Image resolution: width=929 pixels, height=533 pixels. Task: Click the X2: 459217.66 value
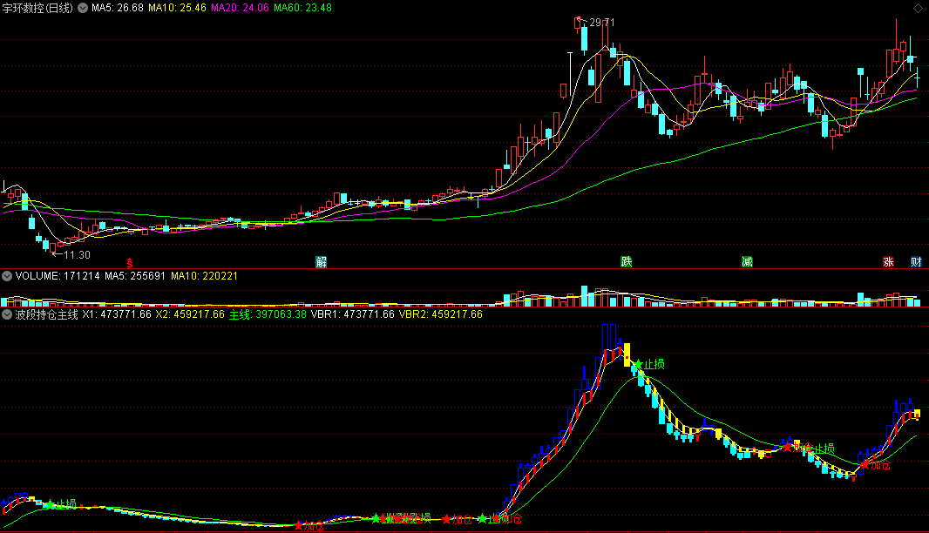[x=190, y=314]
